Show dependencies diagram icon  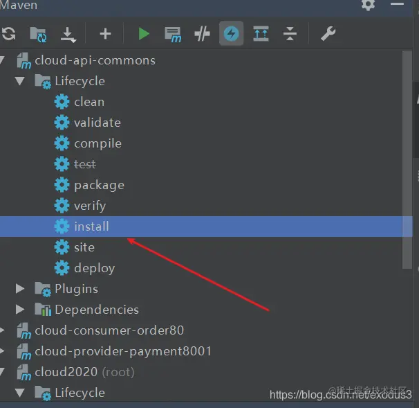click(x=261, y=34)
